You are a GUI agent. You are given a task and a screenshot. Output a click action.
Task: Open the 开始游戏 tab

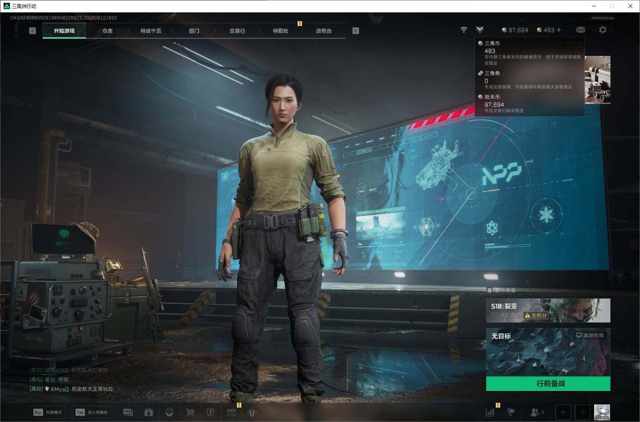(64, 31)
